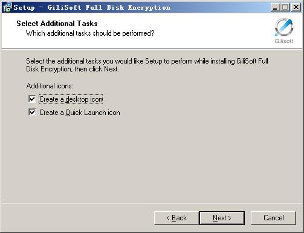Cancel the installation
Viewport: 304px width, 233px height.
pyautogui.click(x=273, y=218)
